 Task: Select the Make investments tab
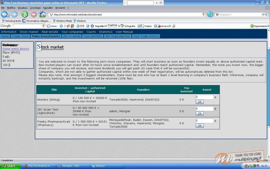(x=46, y=36)
